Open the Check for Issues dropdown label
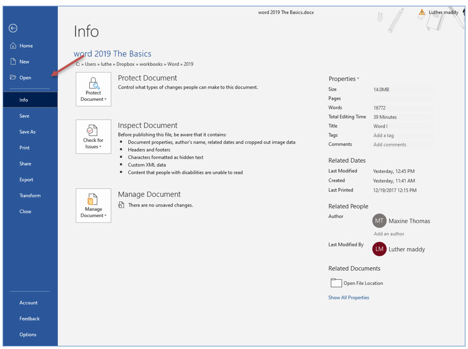The width and height of the screenshot is (468, 349). (x=93, y=144)
